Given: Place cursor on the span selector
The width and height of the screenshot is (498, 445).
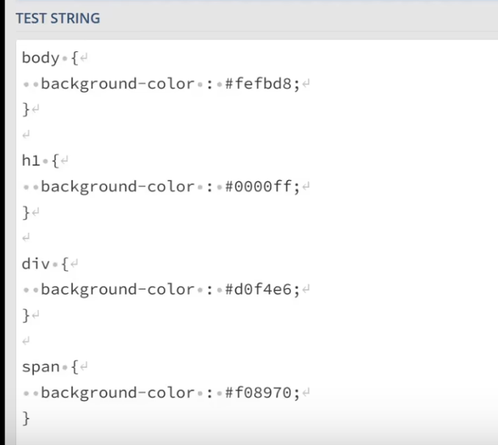Looking at the screenshot, I should click(x=40, y=366).
